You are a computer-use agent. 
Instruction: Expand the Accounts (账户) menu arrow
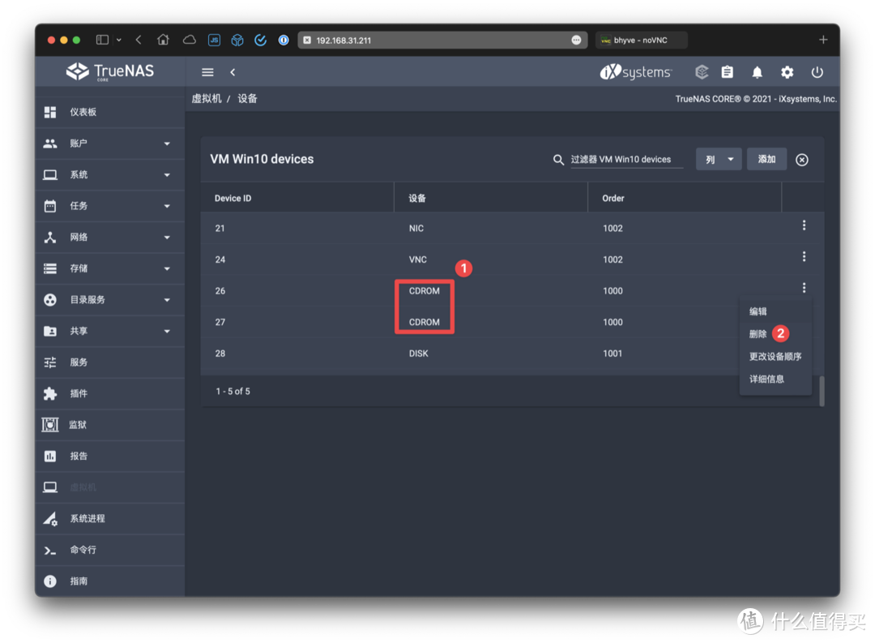[x=167, y=144]
